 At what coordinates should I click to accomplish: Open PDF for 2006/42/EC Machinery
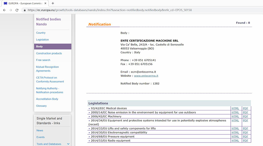pyautogui.click(x=245, y=116)
